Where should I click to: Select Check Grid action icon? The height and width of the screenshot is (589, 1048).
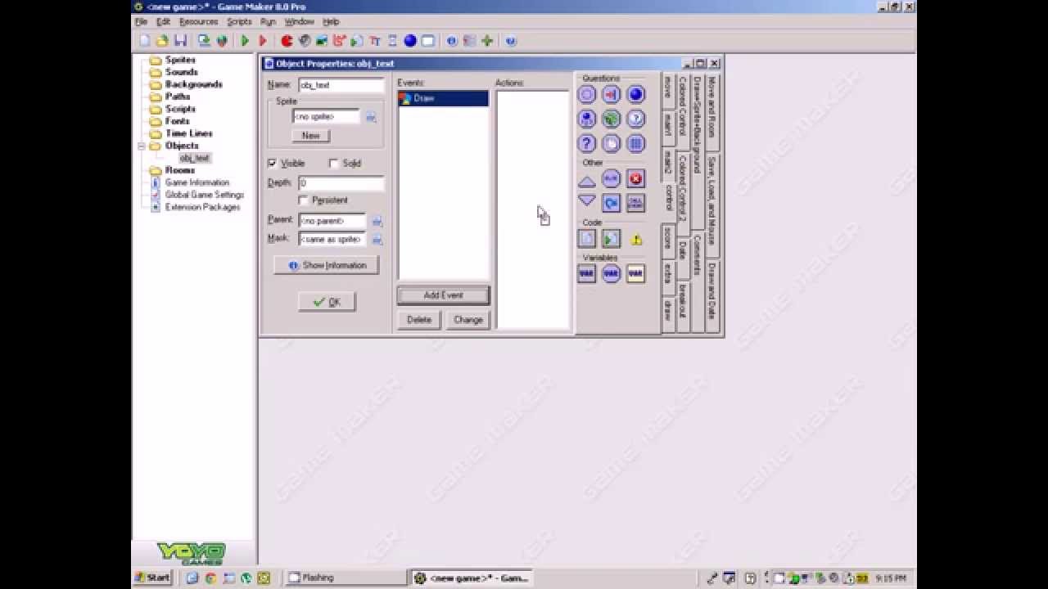636,144
